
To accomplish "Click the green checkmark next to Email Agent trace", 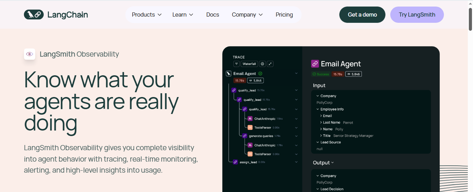I will point(260,74).
